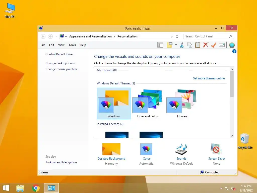The image size is (257, 193).
Task: Click the Personalization window title icon
Action: click(x=41, y=28)
